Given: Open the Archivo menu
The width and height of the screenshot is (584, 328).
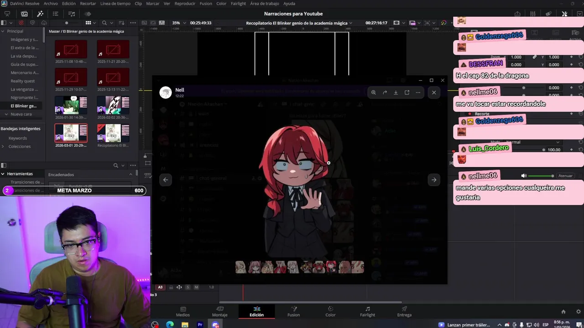Looking at the screenshot, I should (x=51, y=4).
